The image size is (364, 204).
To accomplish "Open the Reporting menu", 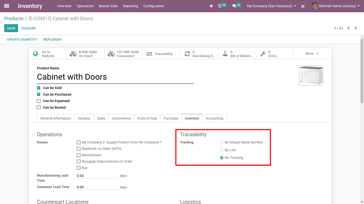I will [131, 6].
